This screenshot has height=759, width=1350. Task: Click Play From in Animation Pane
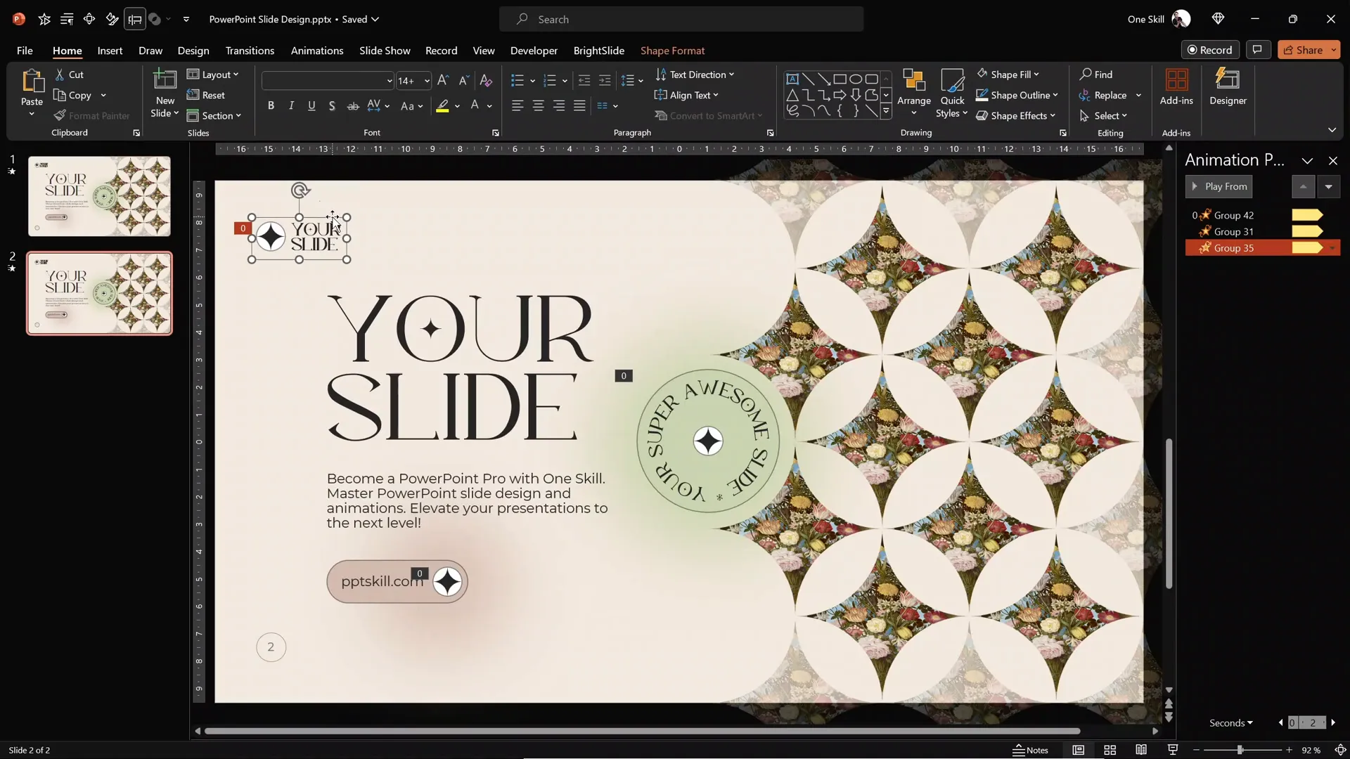click(x=1219, y=187)
